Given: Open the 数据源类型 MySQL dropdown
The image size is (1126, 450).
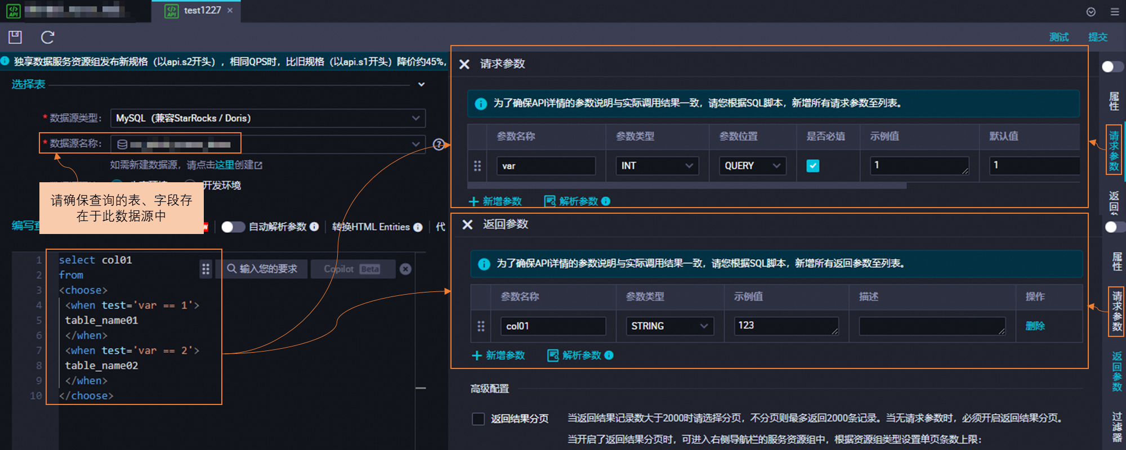Looking at the screenshot, I should (x=268, y=118).
